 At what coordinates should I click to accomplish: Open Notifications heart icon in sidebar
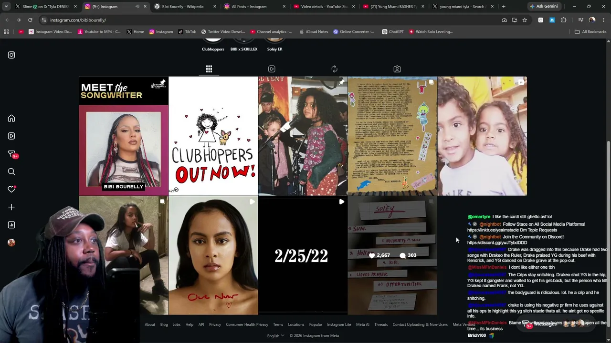pos(11,189)
